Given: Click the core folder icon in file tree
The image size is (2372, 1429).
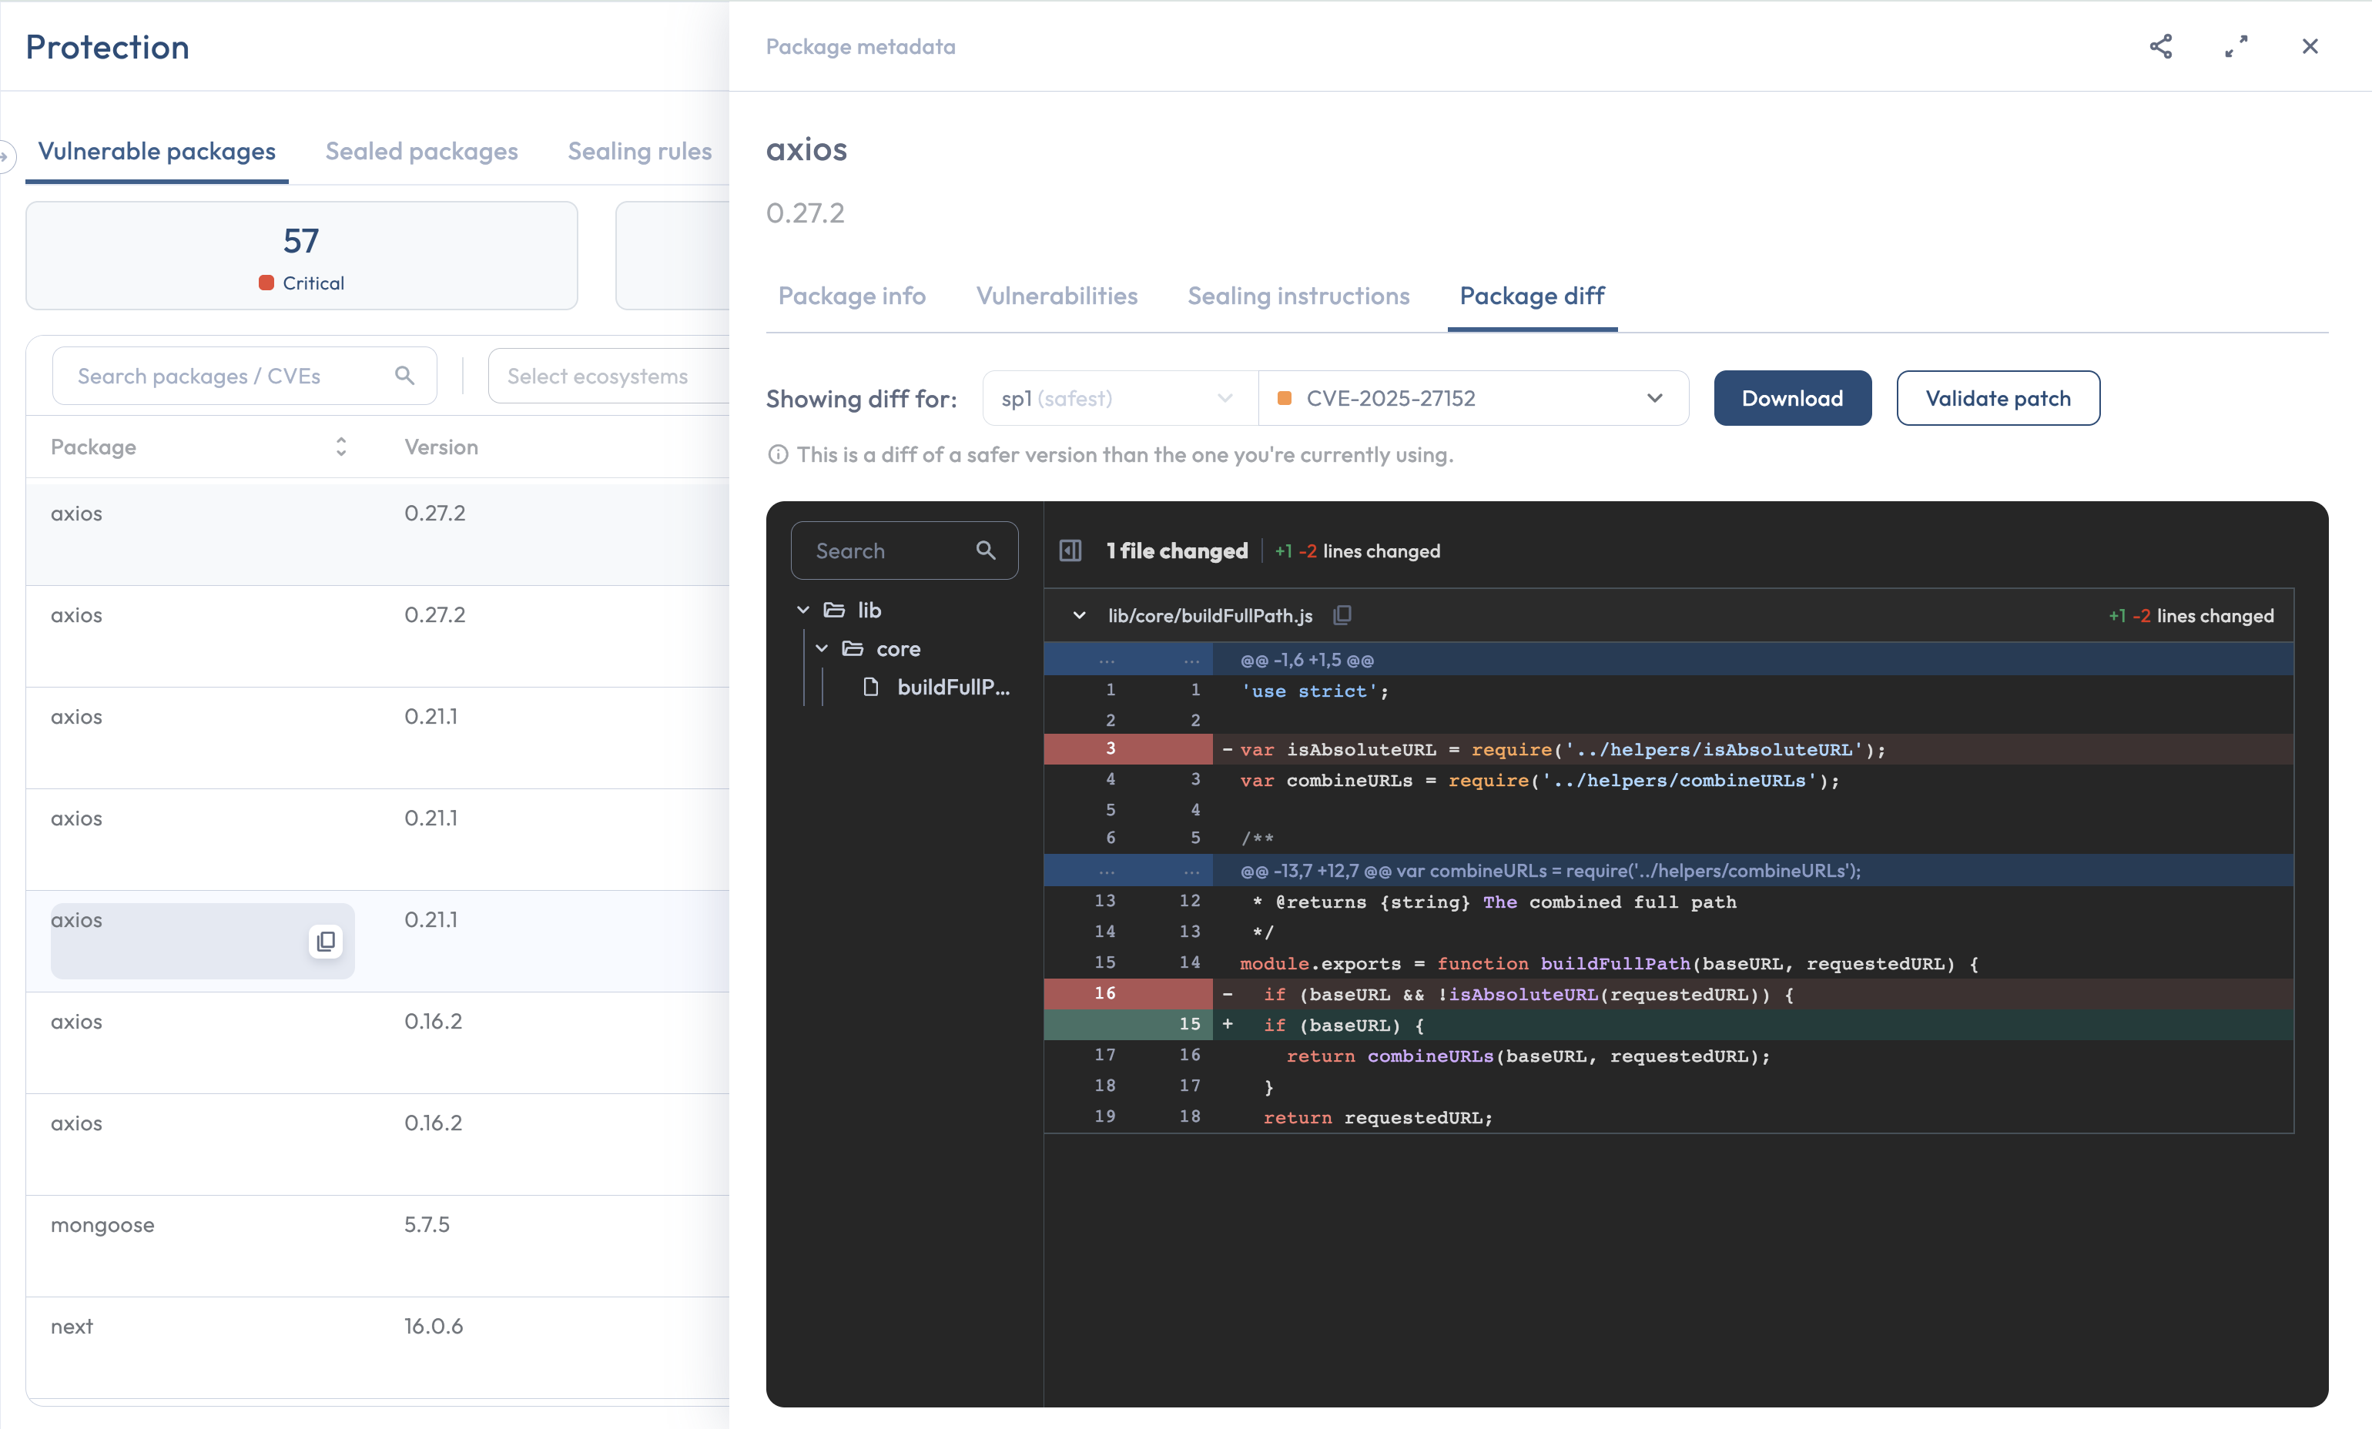Looking at the screenshot, I should pos(853,648).
